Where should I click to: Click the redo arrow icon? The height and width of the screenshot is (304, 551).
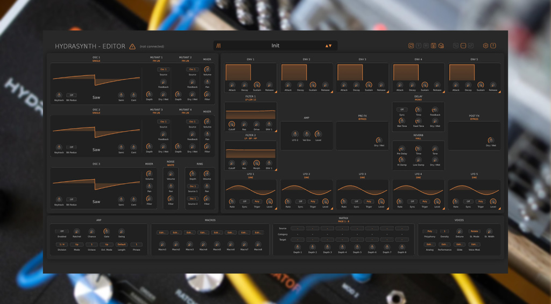(x=471, y=46)
